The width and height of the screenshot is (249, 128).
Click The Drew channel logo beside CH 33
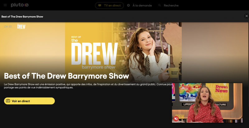click(21, 26)
